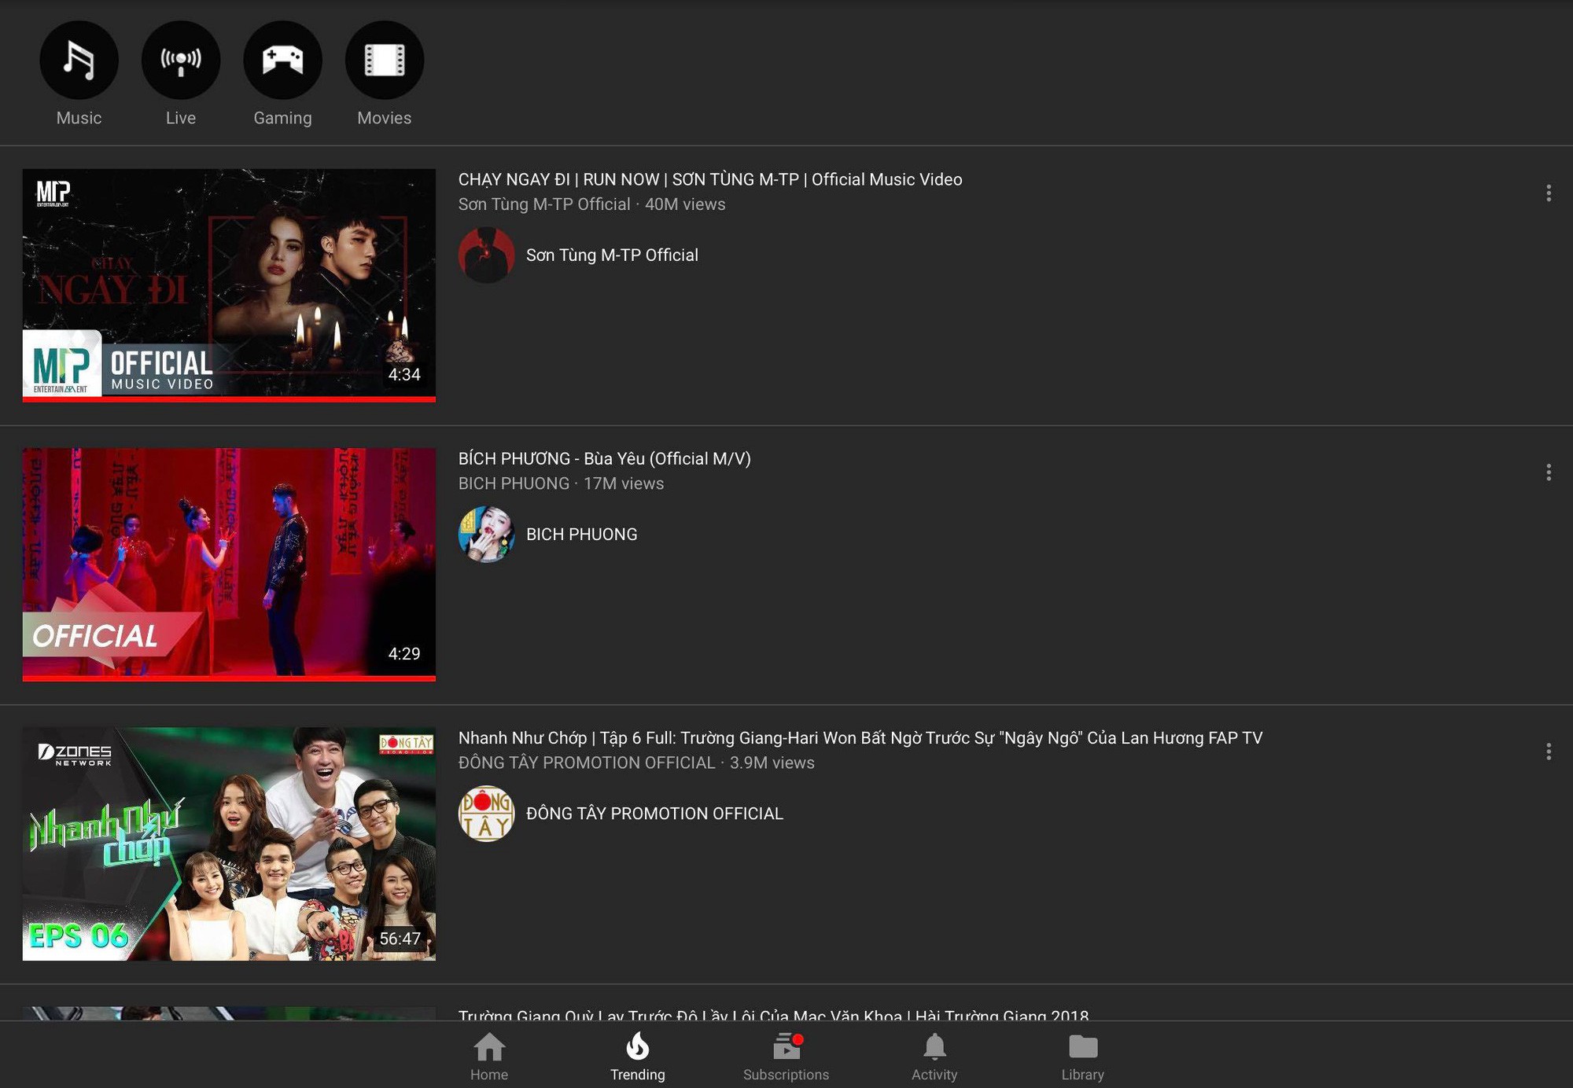Go to the Home tab

[x=489, y=1057]
